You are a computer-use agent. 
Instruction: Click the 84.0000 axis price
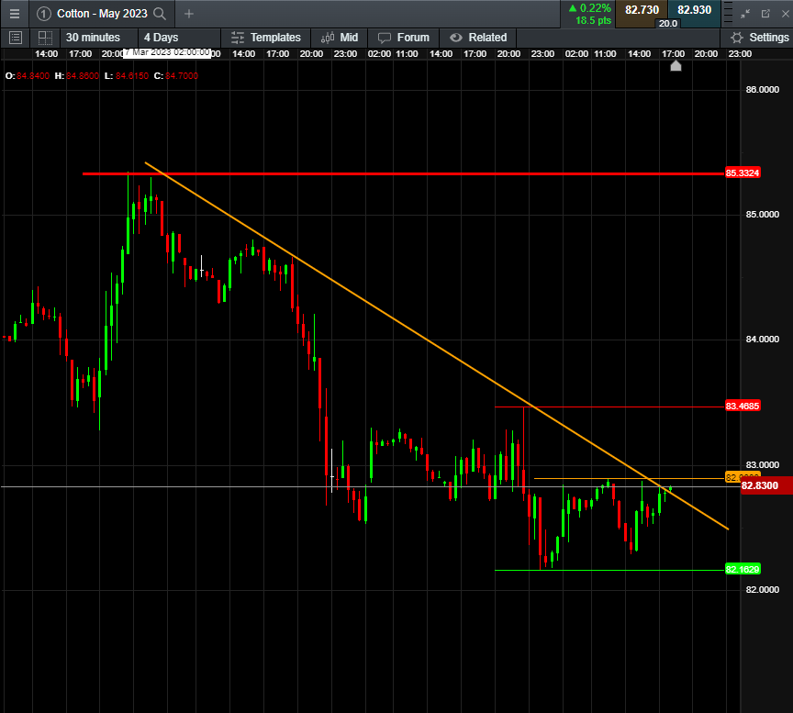pos(763,339)
